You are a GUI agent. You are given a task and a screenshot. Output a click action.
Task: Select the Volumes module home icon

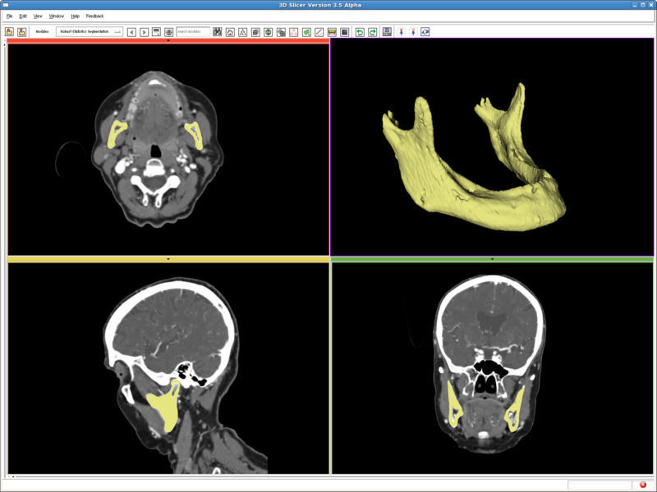[230, 30]
